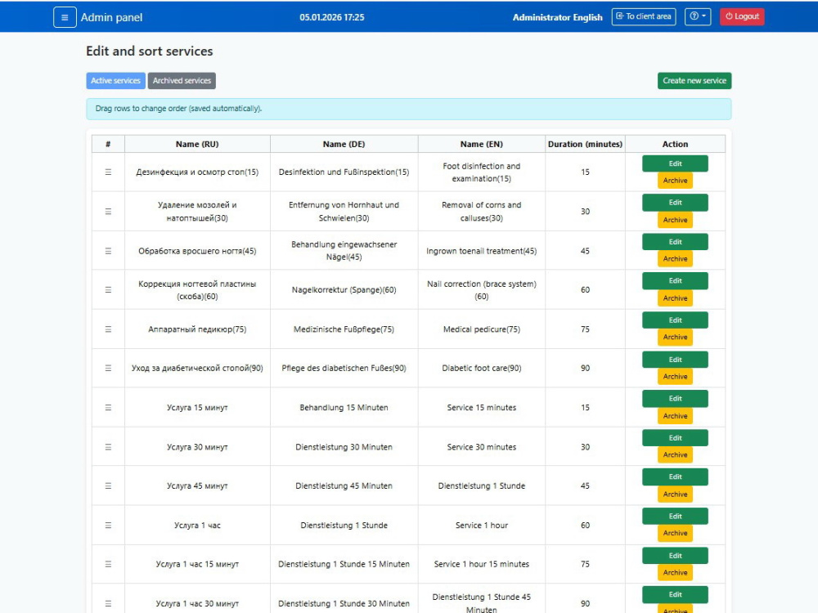Open the help question-mark dropdown
This screenshot has width=818, height=613.
(x=698, y=16)
